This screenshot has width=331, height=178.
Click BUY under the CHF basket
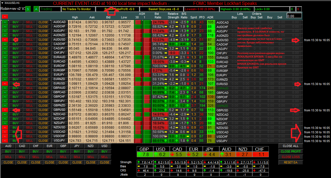(36, 151)
